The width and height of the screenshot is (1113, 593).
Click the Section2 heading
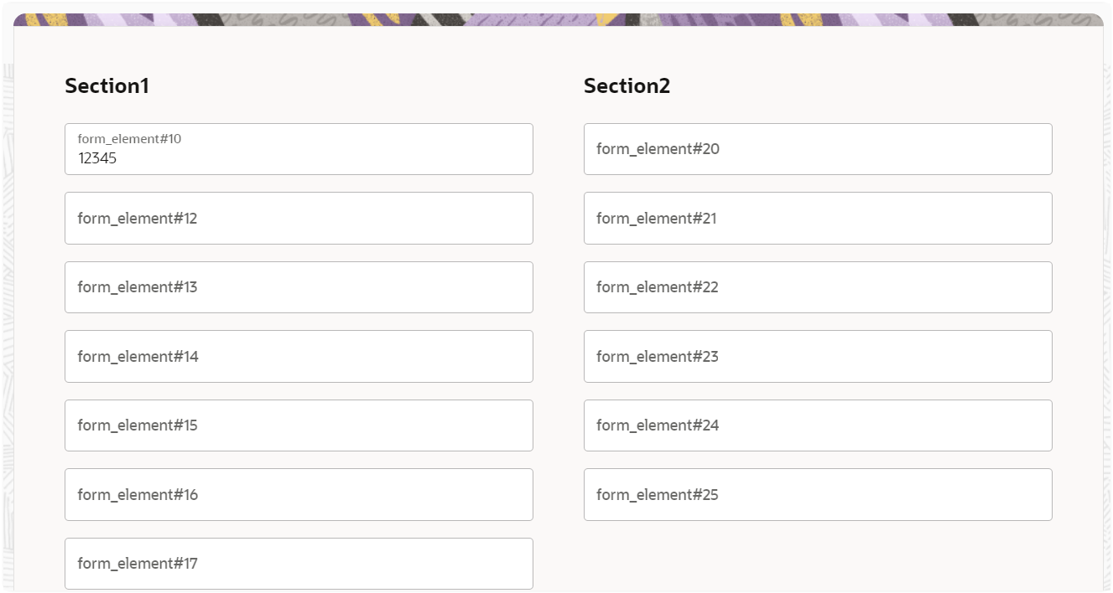click(x=627, y=85)
